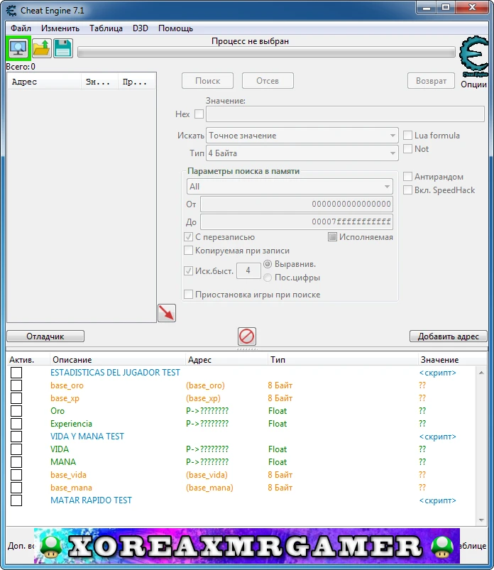Tick the Hex checkbox
Screen dimensions: 494x570
point(199,114)
